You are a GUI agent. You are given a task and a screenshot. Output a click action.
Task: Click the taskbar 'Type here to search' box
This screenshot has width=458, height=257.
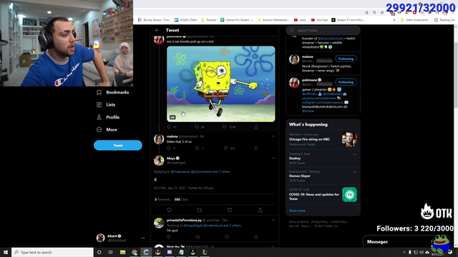coord(52,252)
